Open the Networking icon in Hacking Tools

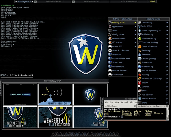click(x=139, y=22)
